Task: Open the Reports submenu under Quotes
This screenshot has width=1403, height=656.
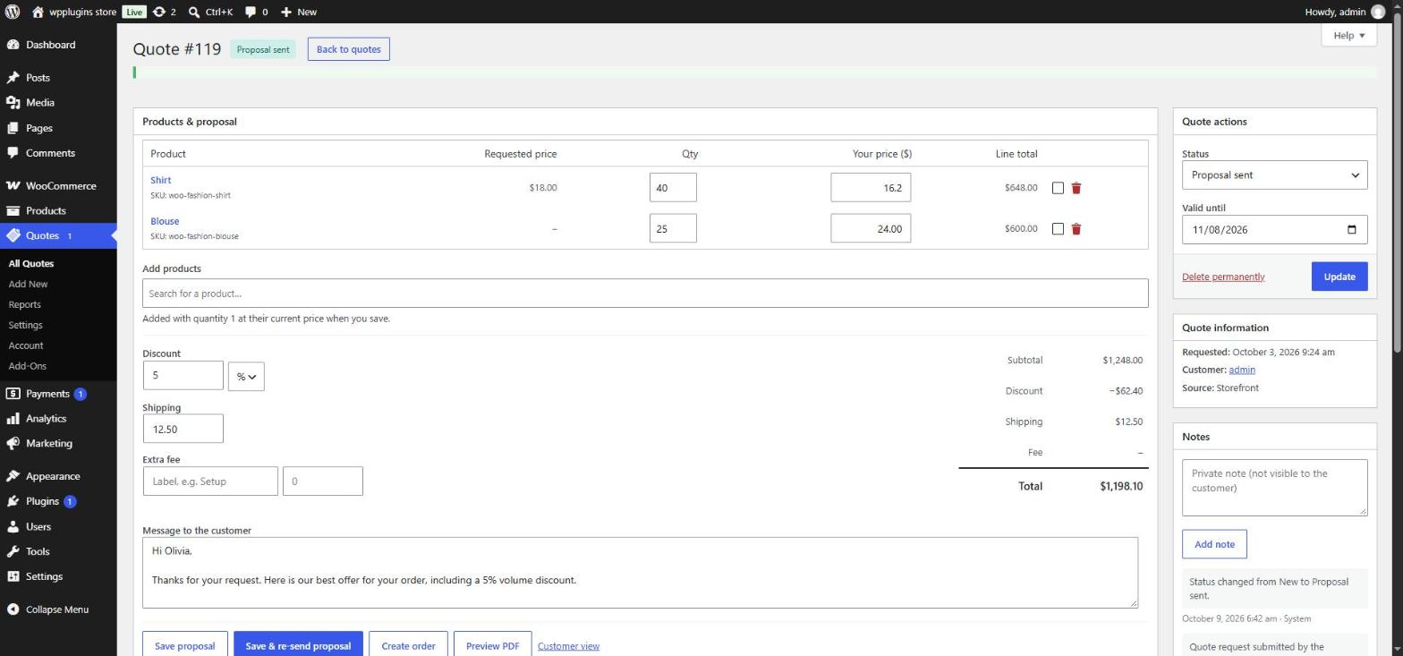Action: tap(24, 304)
